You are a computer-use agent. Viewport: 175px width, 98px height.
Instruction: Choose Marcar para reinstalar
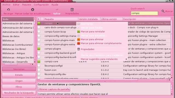[93, 32]
